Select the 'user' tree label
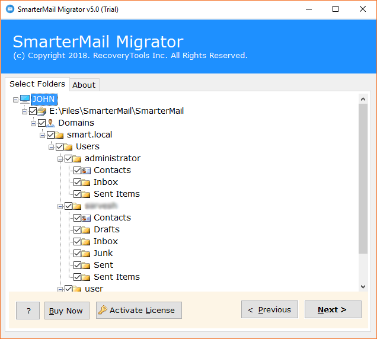Screen dimensions: 377x339 94,288
